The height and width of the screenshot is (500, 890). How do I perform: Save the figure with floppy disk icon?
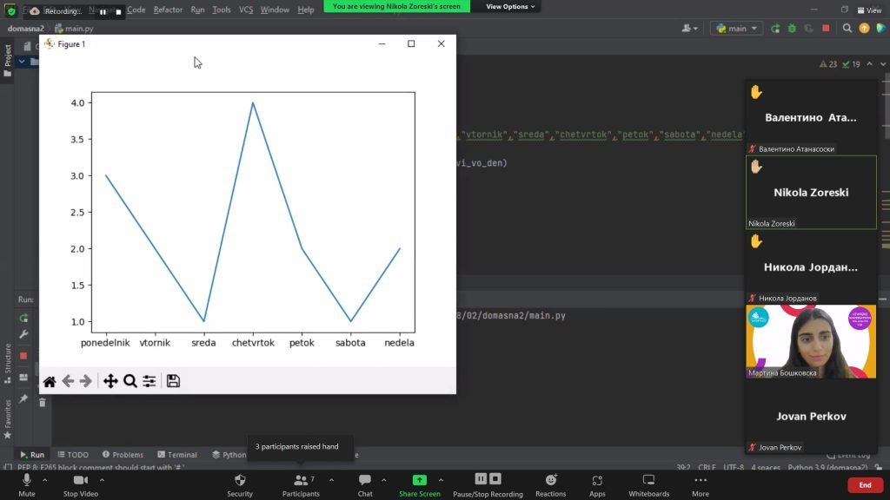[x=173, y=381]
